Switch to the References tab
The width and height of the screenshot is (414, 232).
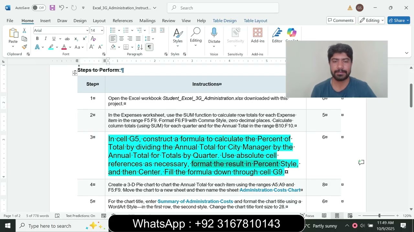click(x=123, y=21)
